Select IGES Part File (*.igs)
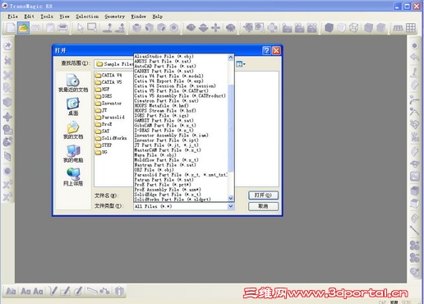Viewport: 424px width, 304px height. click(161, 115)
